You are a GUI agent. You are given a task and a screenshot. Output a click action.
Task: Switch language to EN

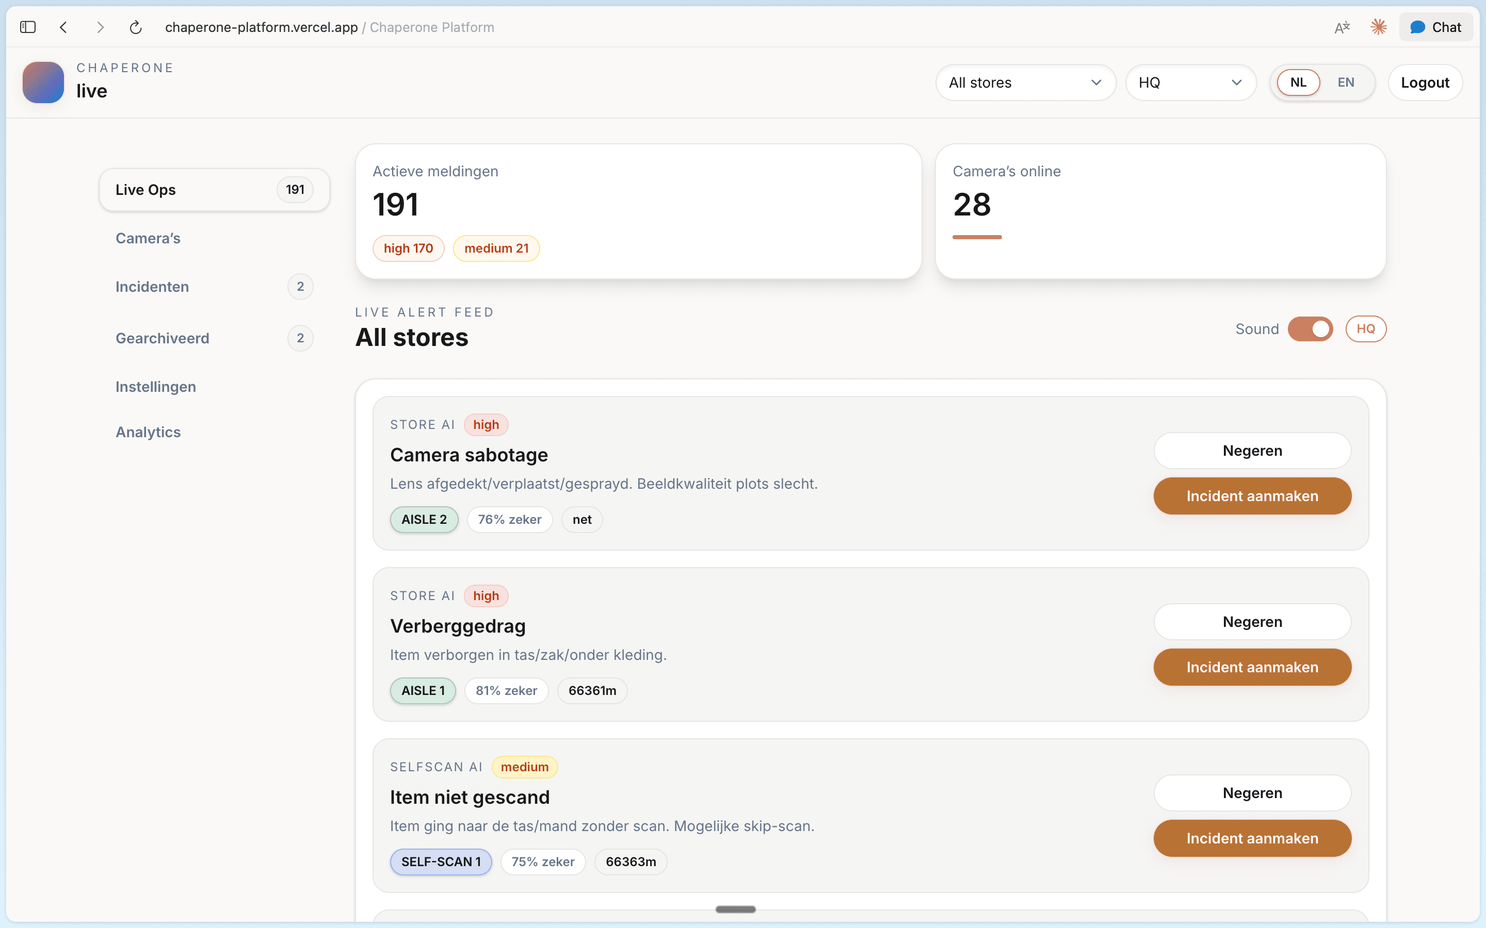click(1345, 81)
